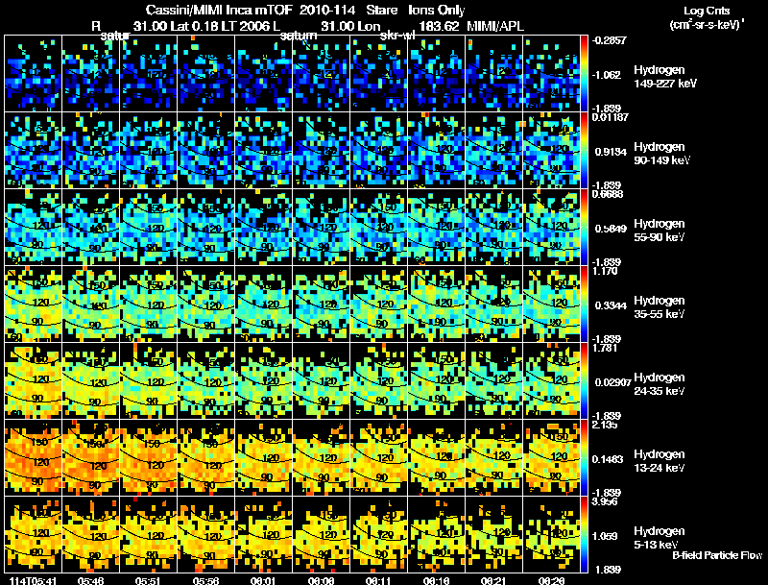Select the 'Hydrogen 5-13 keV' row label

click(x=660, y=538)
